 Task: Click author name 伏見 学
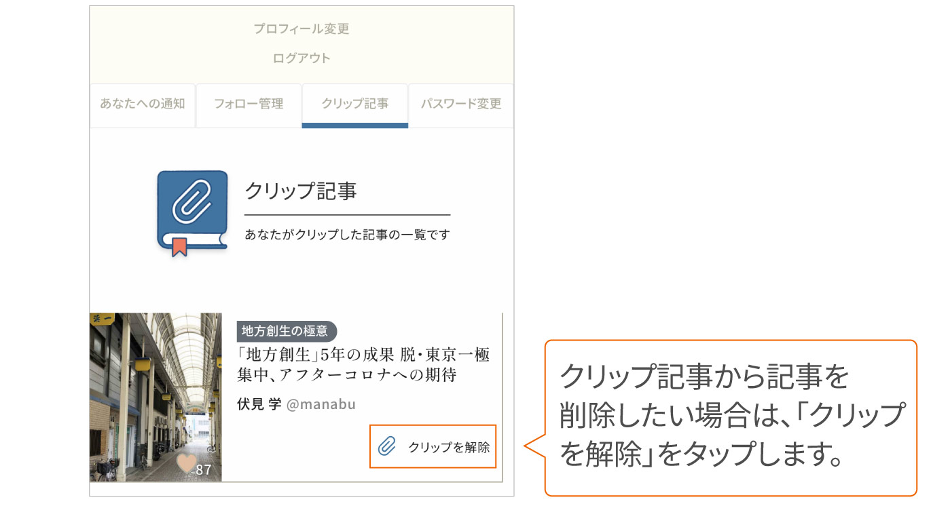click(259, 404)
